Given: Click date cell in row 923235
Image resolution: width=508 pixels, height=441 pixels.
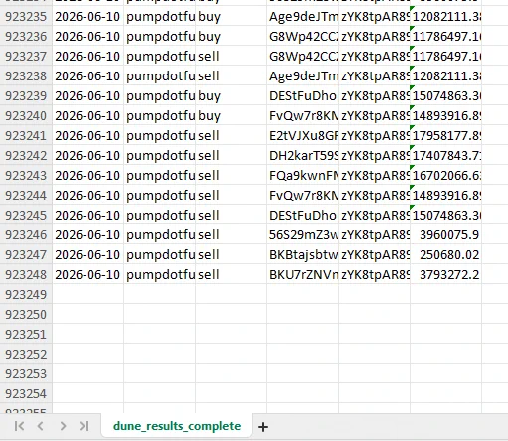Looking at the screenshot, I should pyautogui.click(x=87, y=16).
